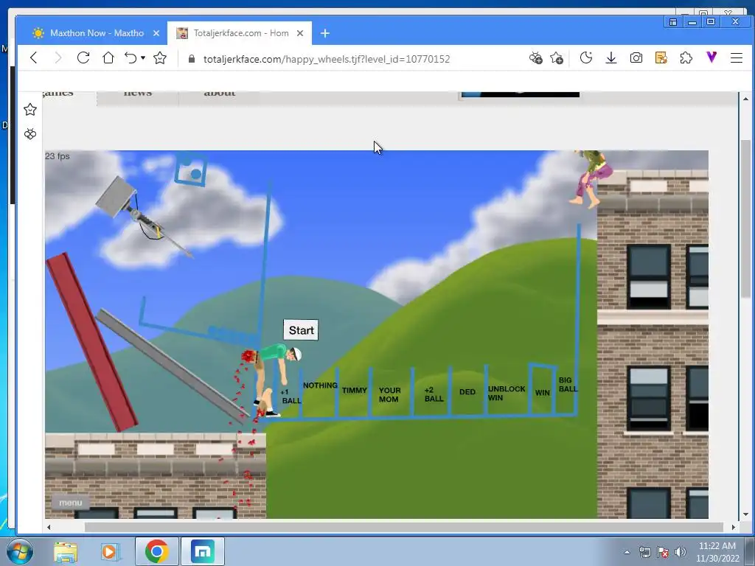Click the cloud sync icon with badge
This screenshot has width=755, height=566.
[535, 58]
